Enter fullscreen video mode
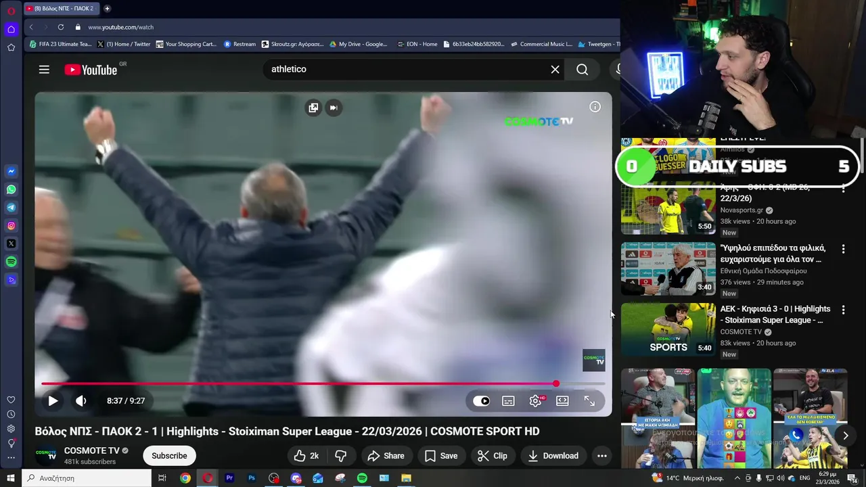Image resolution: width=866 pixels, height=487 pixels. click(589, 401)
